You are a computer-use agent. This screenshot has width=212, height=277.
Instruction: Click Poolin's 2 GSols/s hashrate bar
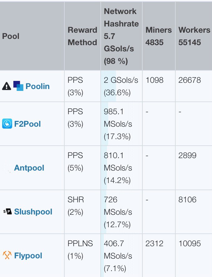point(121,86)
